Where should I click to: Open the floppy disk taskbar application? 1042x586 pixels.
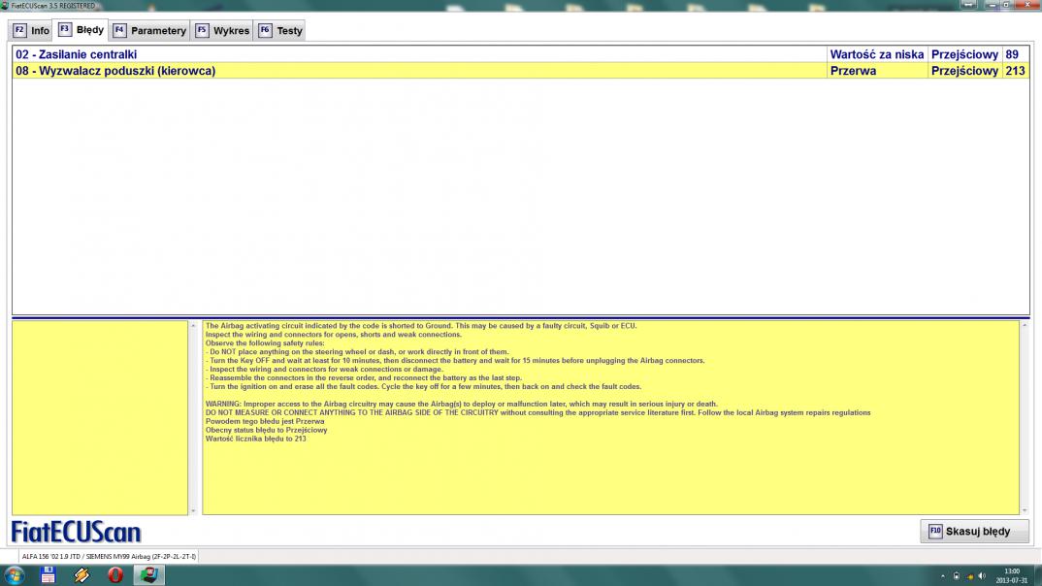[48, 575]
